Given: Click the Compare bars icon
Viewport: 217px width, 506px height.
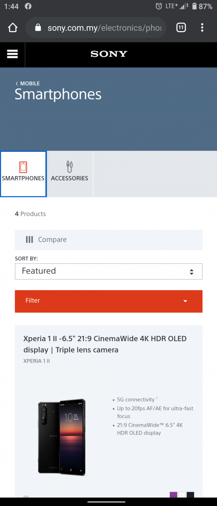Looking at the screenshot, I should tap(30, 239).
